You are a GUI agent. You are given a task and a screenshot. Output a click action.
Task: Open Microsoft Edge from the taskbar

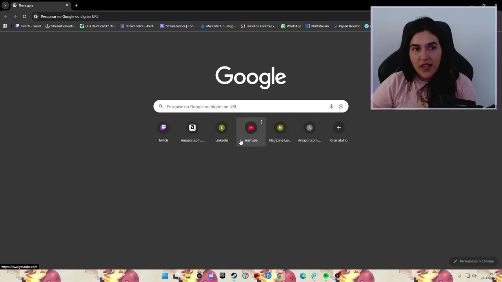[x=303, y=276]
